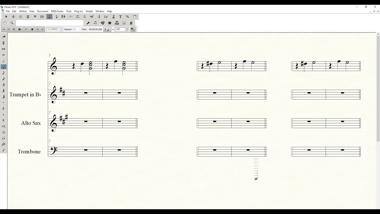The width and height of the screenshot is (380, 214).
Task: Click the Trumpet in Bb staff name
Action: coord(25,95)
